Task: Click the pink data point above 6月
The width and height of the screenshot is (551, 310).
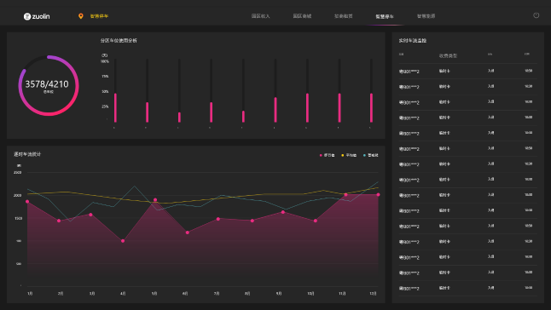Action: [x=188, y=232]
